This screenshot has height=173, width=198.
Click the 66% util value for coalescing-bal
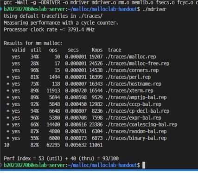coord(35,125)
